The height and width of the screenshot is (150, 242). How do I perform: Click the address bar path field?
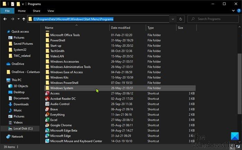[98, 19]
